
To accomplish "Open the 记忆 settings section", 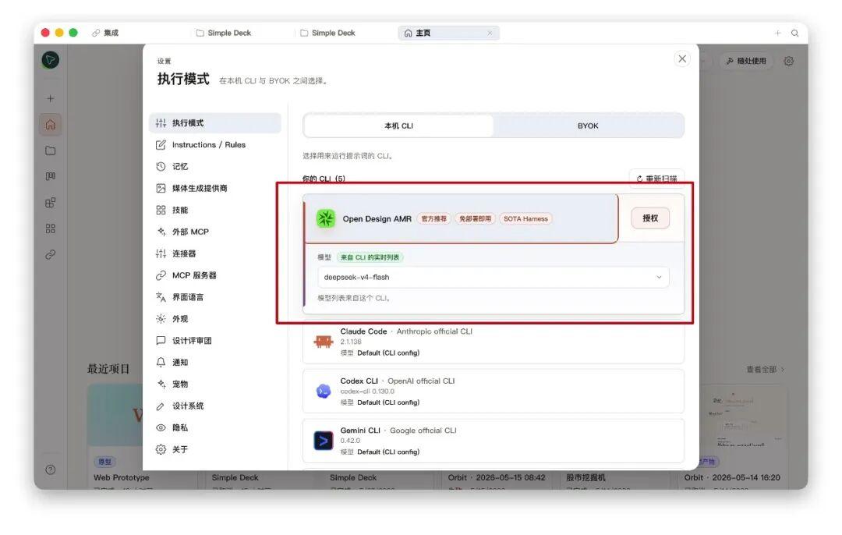I will pyautogui.click(x=215, y=167).
